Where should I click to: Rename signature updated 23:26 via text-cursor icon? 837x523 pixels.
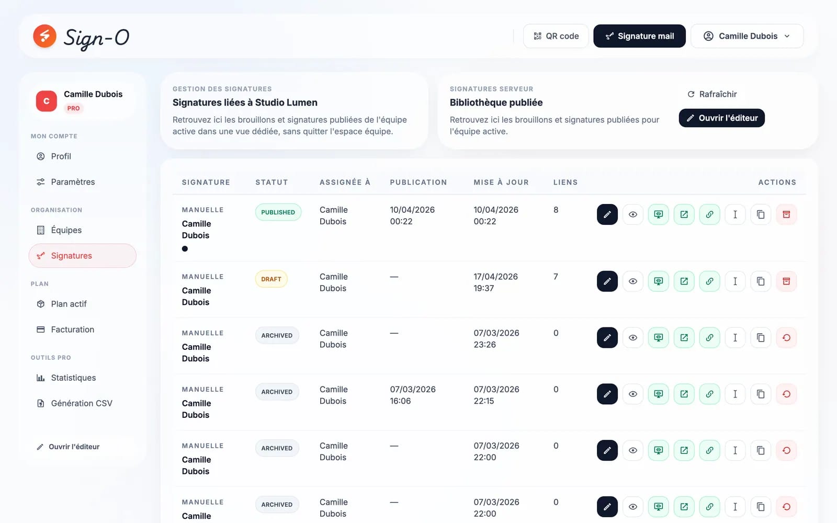coord(735,338)
